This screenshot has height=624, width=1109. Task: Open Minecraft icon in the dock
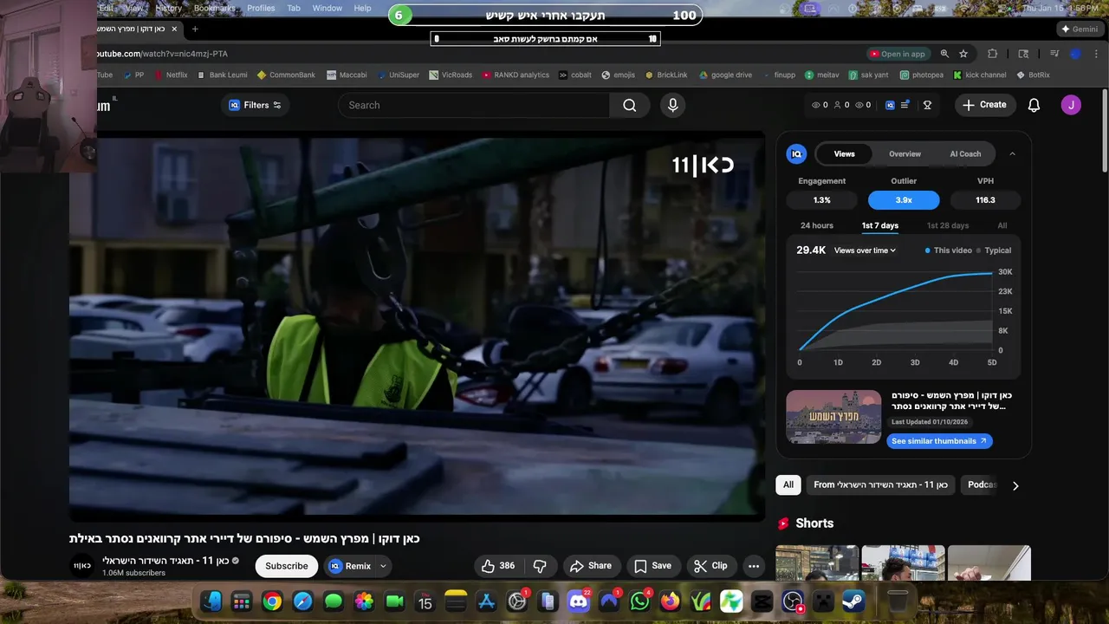(824, 601)
